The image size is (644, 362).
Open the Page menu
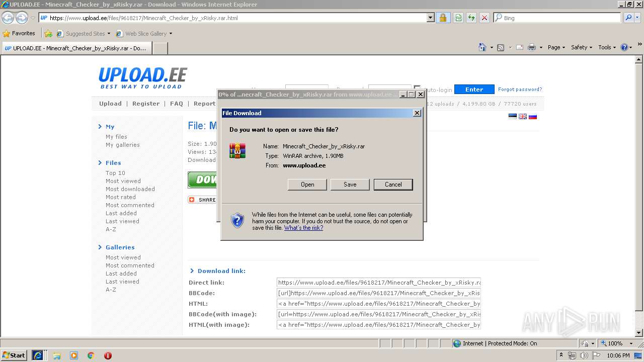(556, 47)
